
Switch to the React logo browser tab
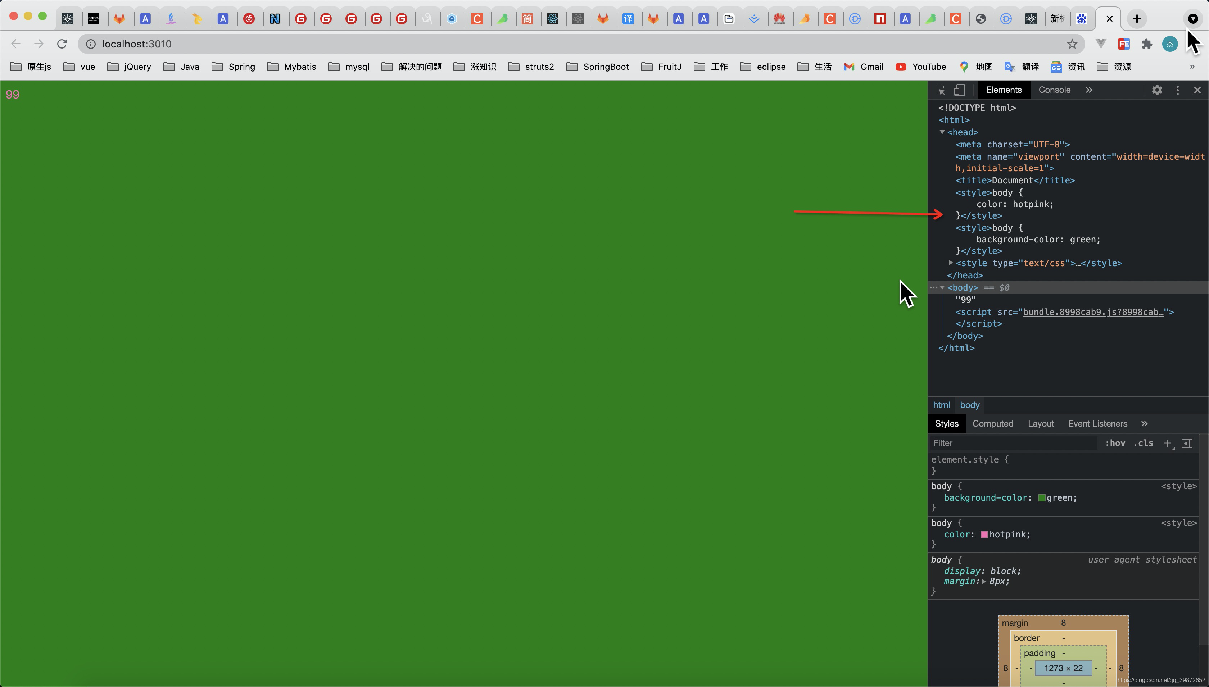553,19
